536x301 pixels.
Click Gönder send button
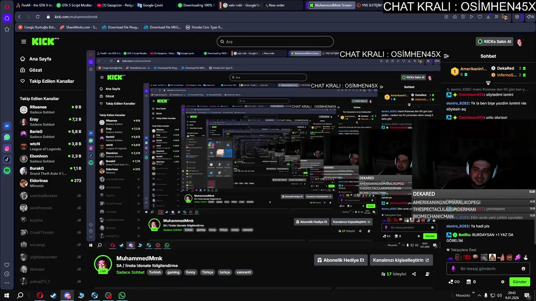(x=520, y=282)
